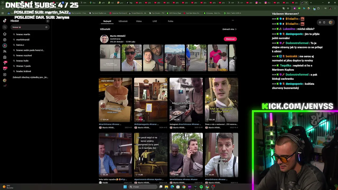
Task: Open the video with 20.9K likes
Action: click(x=186, y=155)
